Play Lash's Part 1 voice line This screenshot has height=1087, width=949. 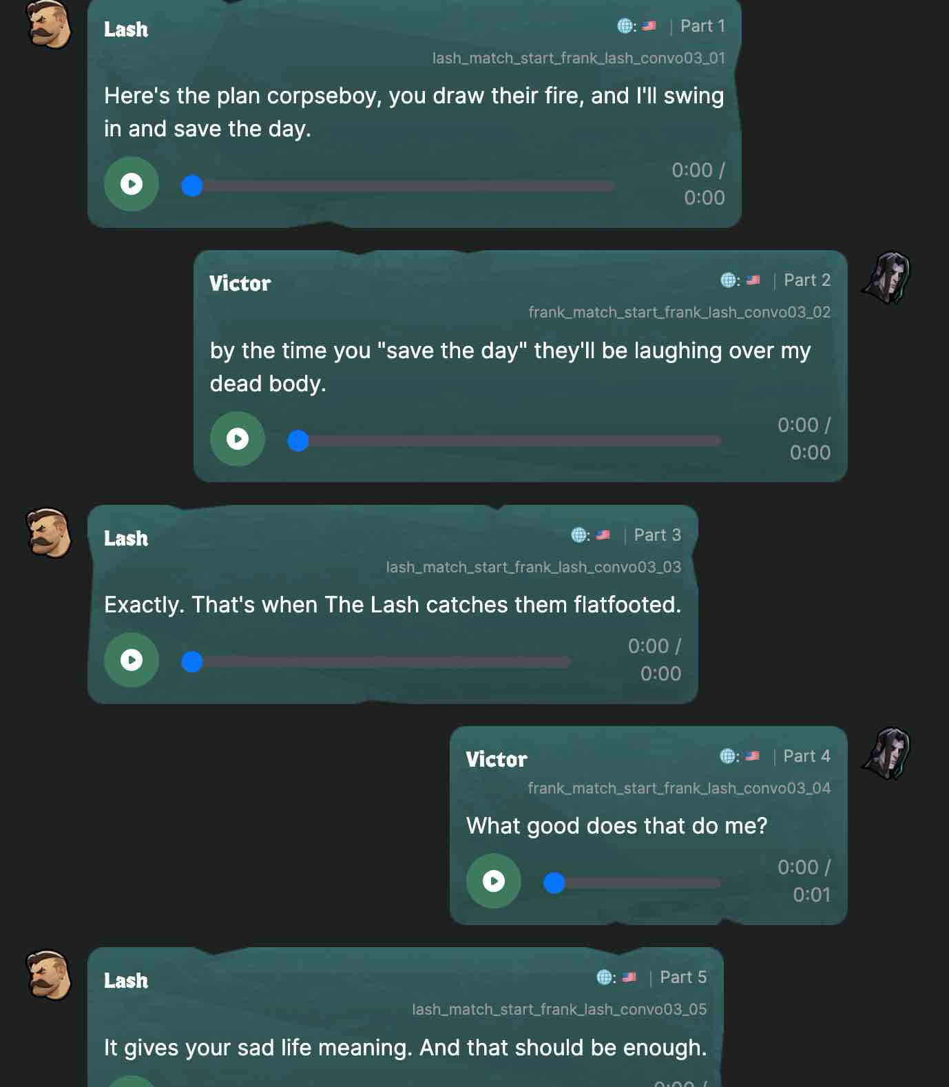point(132,184)
